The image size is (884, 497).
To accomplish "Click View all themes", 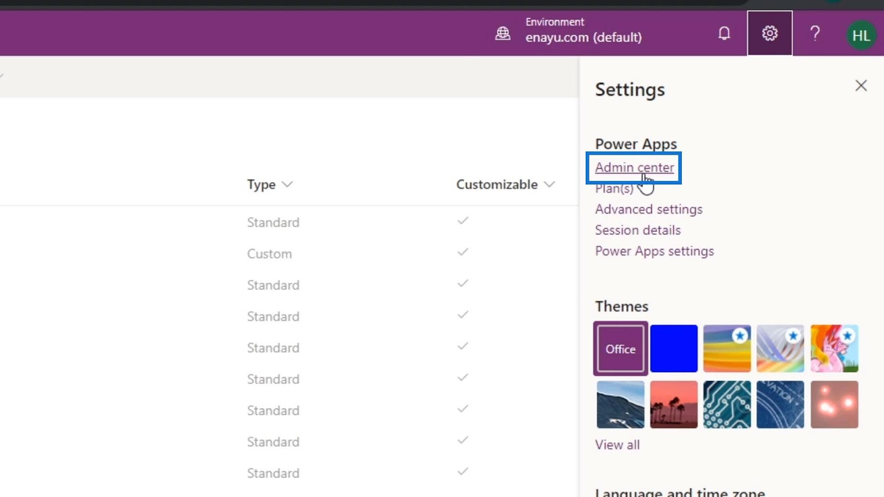I will 617,445.
